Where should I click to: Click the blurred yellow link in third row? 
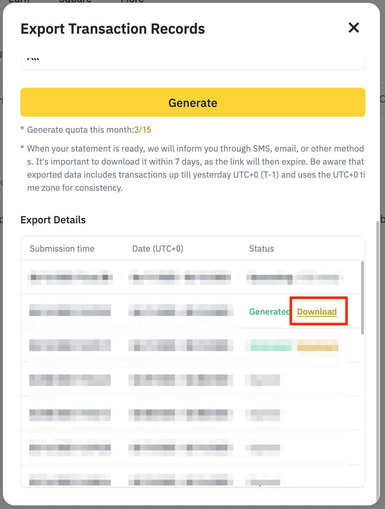tap(318, 345)
